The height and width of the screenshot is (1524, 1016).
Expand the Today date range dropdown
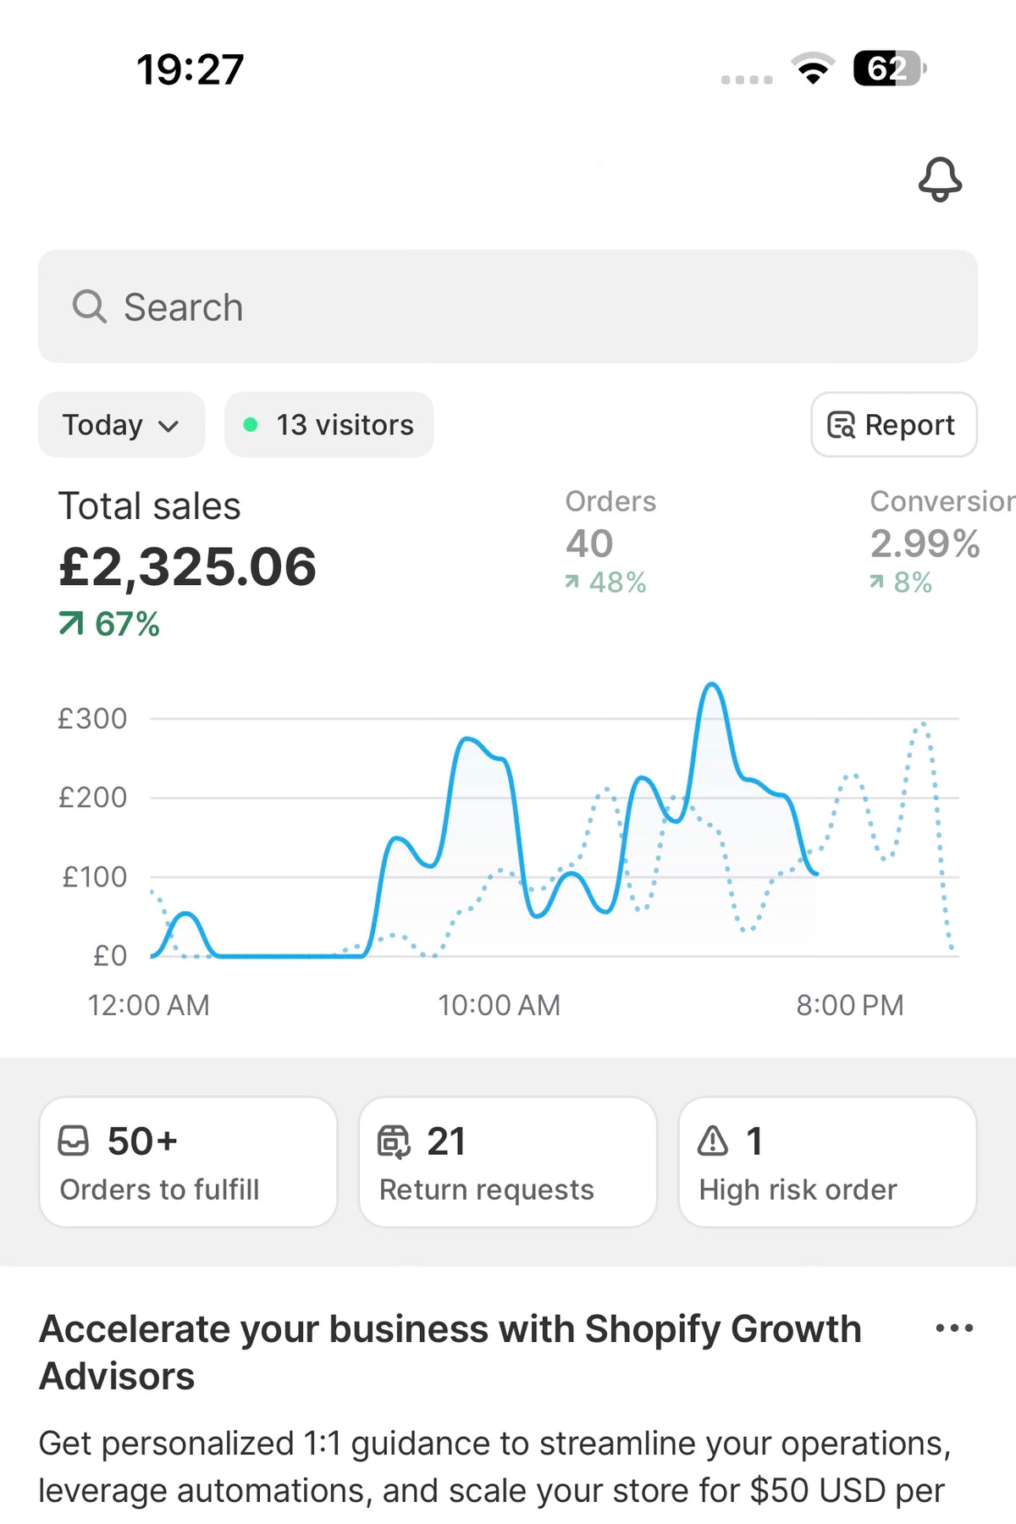121,425
